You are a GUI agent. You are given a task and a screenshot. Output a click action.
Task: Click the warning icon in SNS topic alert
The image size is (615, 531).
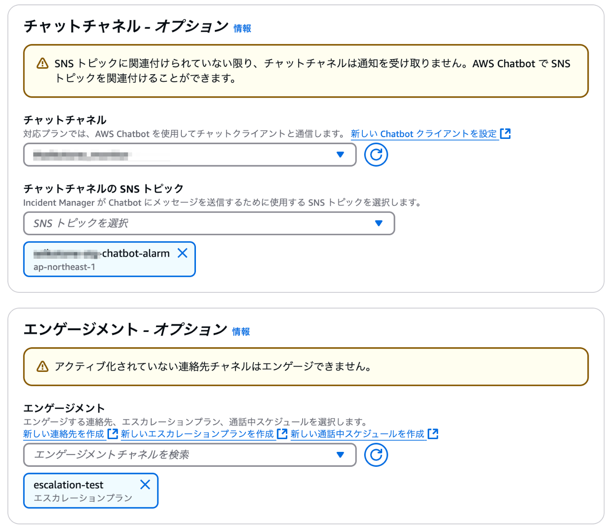pyautogui.click(x=43, y=63)
